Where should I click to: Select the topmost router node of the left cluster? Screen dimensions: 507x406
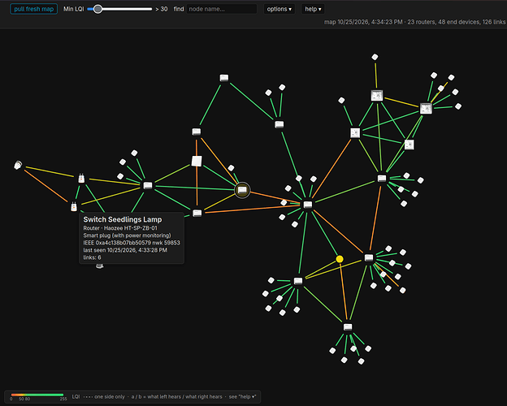coord(224,78)
